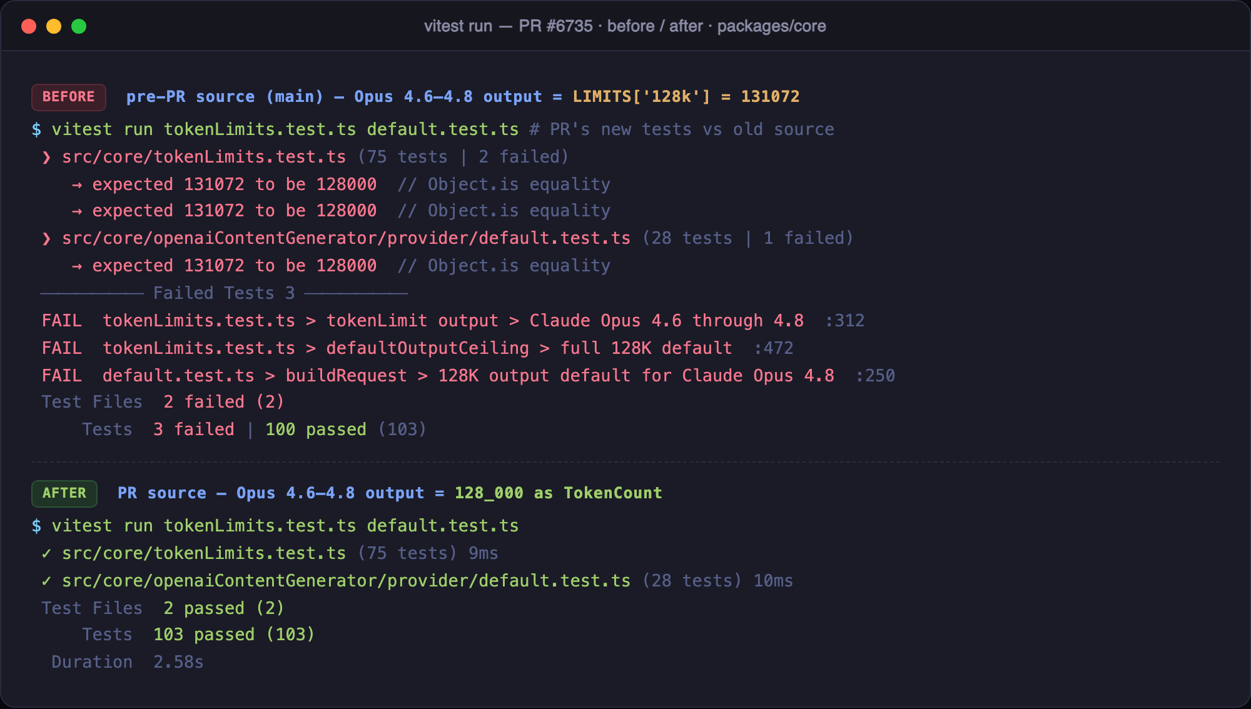Click the red close window button

[29, 26]
